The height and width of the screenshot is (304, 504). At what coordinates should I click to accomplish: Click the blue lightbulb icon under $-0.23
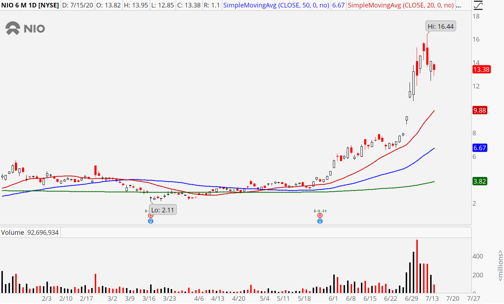tap(320, 221)
